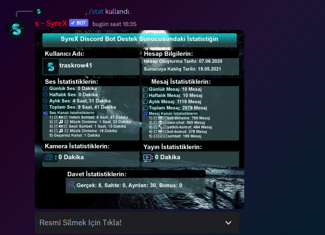Image resolution: width=325 pixels, height=235 pixels.
Task: Click timestamp 'bugün saat 18:35'
Action: (114, 24)
